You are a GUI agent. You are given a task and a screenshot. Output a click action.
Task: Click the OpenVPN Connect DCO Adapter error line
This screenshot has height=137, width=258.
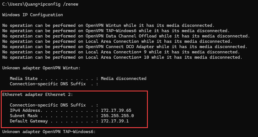pos(125,46)
